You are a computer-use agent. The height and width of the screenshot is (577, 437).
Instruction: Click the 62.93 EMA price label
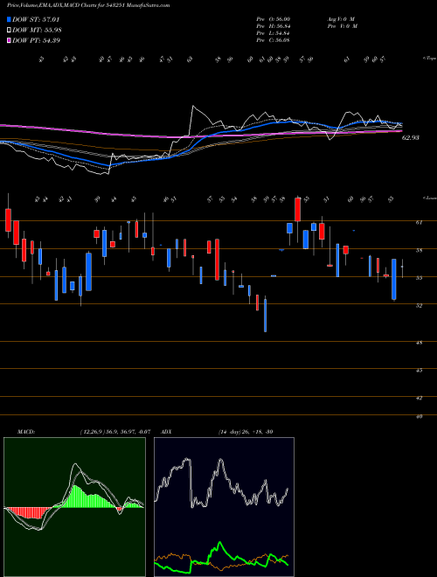[x=411, y=137]
